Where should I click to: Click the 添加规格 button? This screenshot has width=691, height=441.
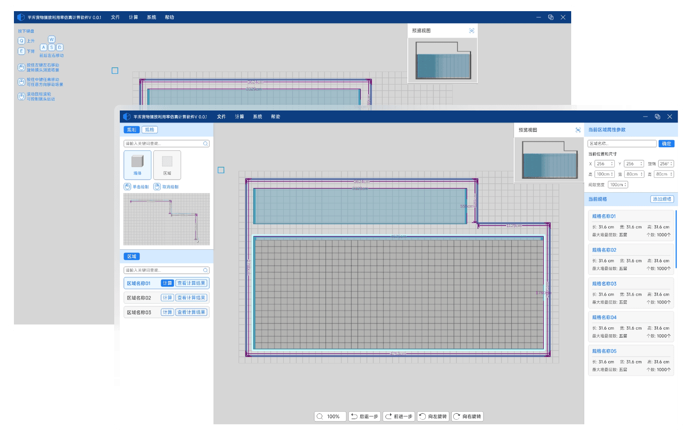pyautogui.click(x=662, y=199)
